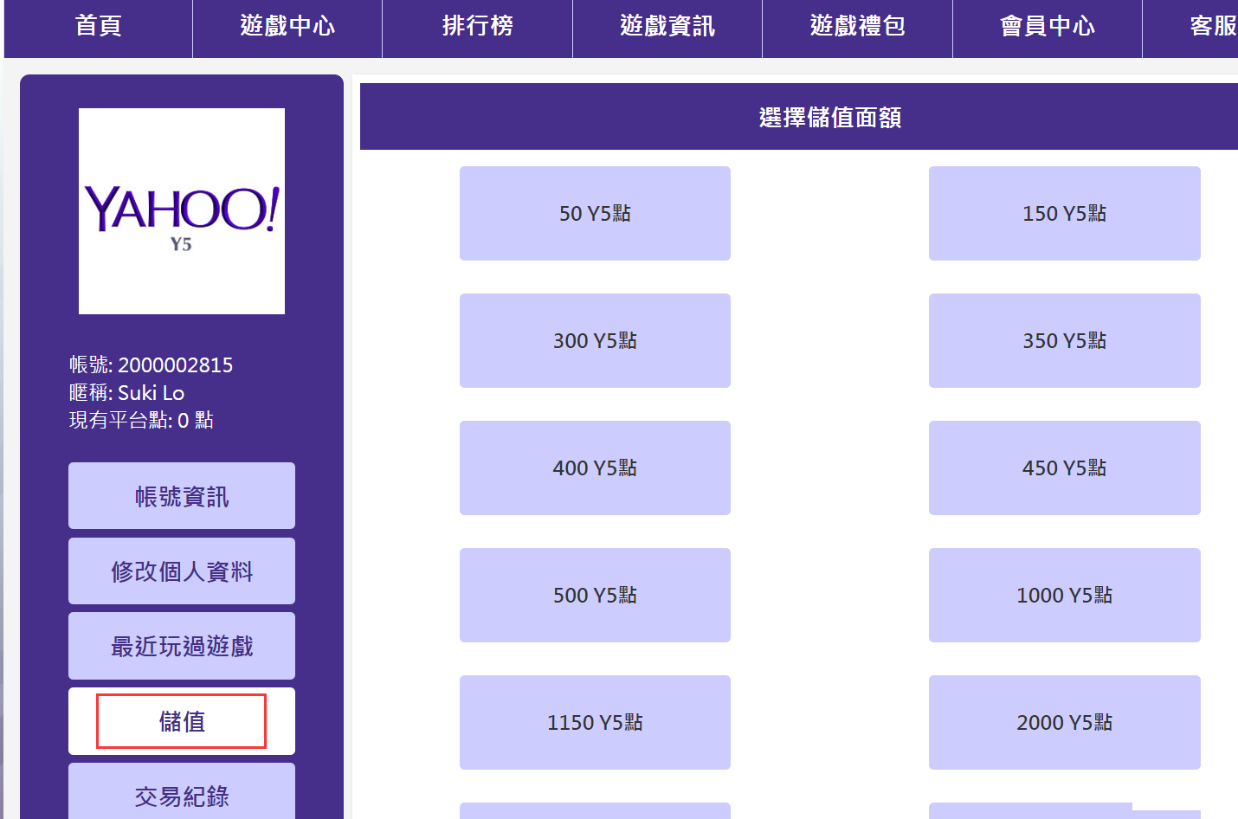Go to 會員中心
The width and height of the screenshot is (1238, 819).
tap(1048, 27)
